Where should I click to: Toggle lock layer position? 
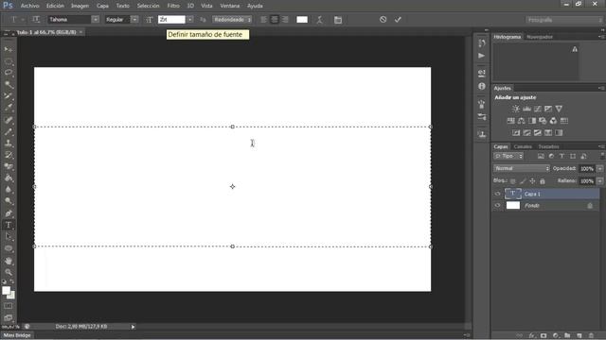click(x=532, y=181)
